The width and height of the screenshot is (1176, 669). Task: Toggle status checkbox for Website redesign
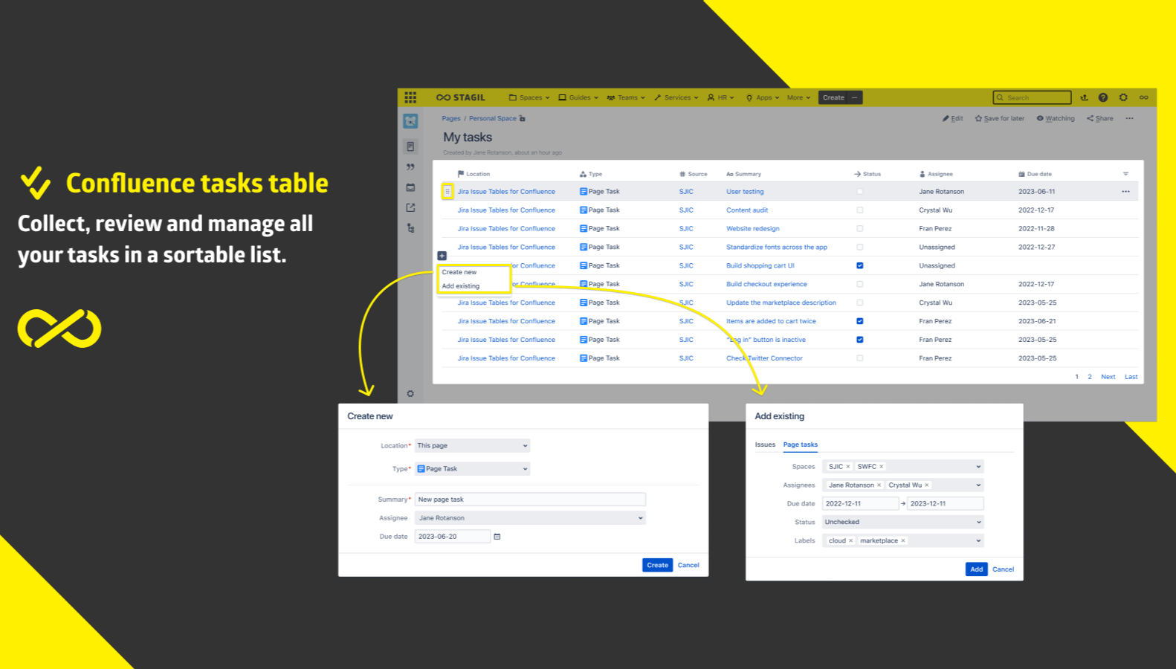[x=860, y=229]
